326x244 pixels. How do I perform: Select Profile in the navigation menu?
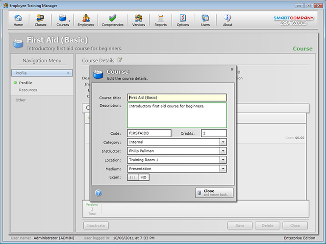[x=25, y=83]
